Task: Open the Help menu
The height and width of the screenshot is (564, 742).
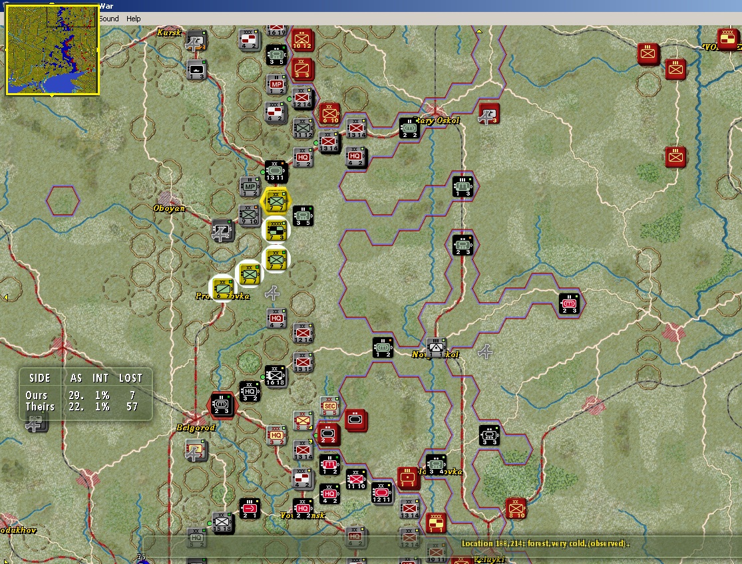Action: point(134,19)
